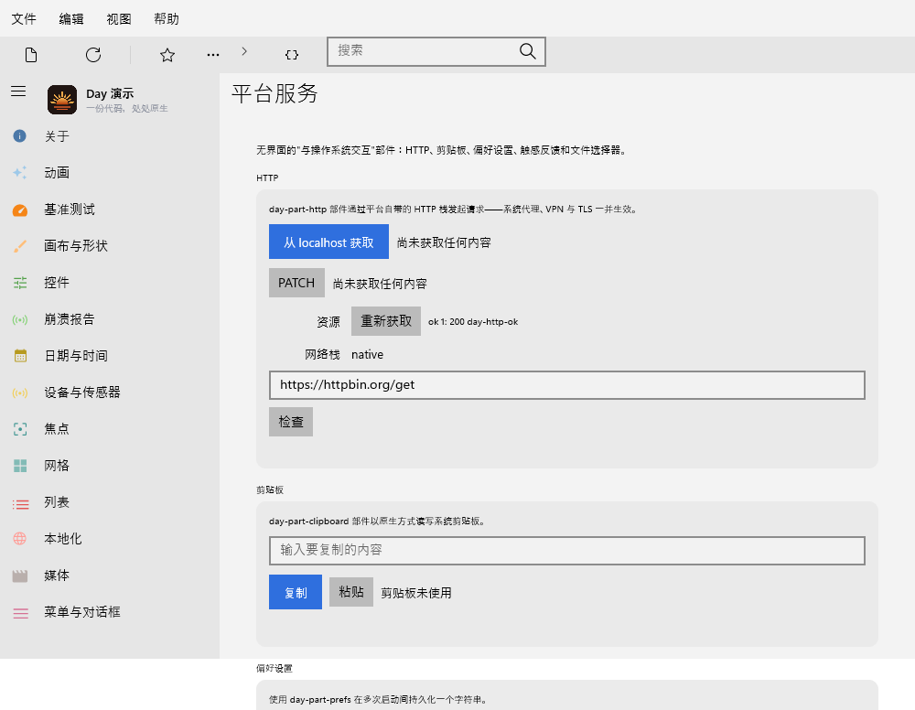Click the 'ok 1: 200 day-http-ok' status text
The height and width of the screenshot is (710, 915).
[x=473, y=322]
